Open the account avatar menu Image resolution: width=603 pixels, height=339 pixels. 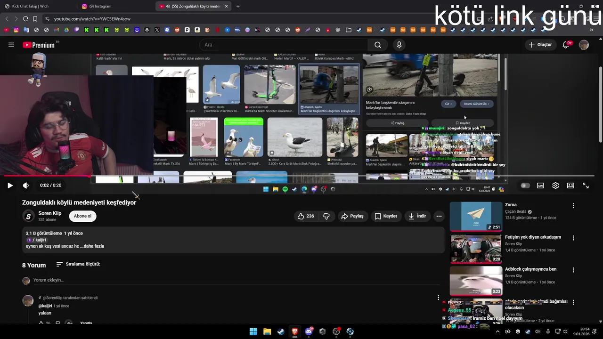tap(584, 45)
